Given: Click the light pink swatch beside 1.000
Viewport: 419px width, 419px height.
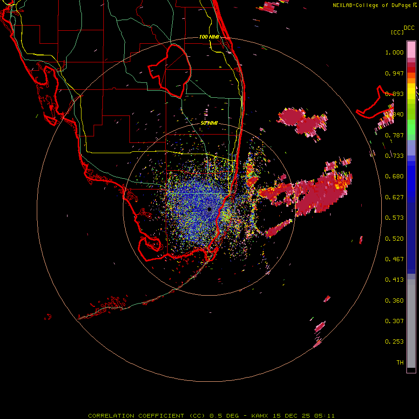Looking at the screenshot, I should tap(411, 50).
